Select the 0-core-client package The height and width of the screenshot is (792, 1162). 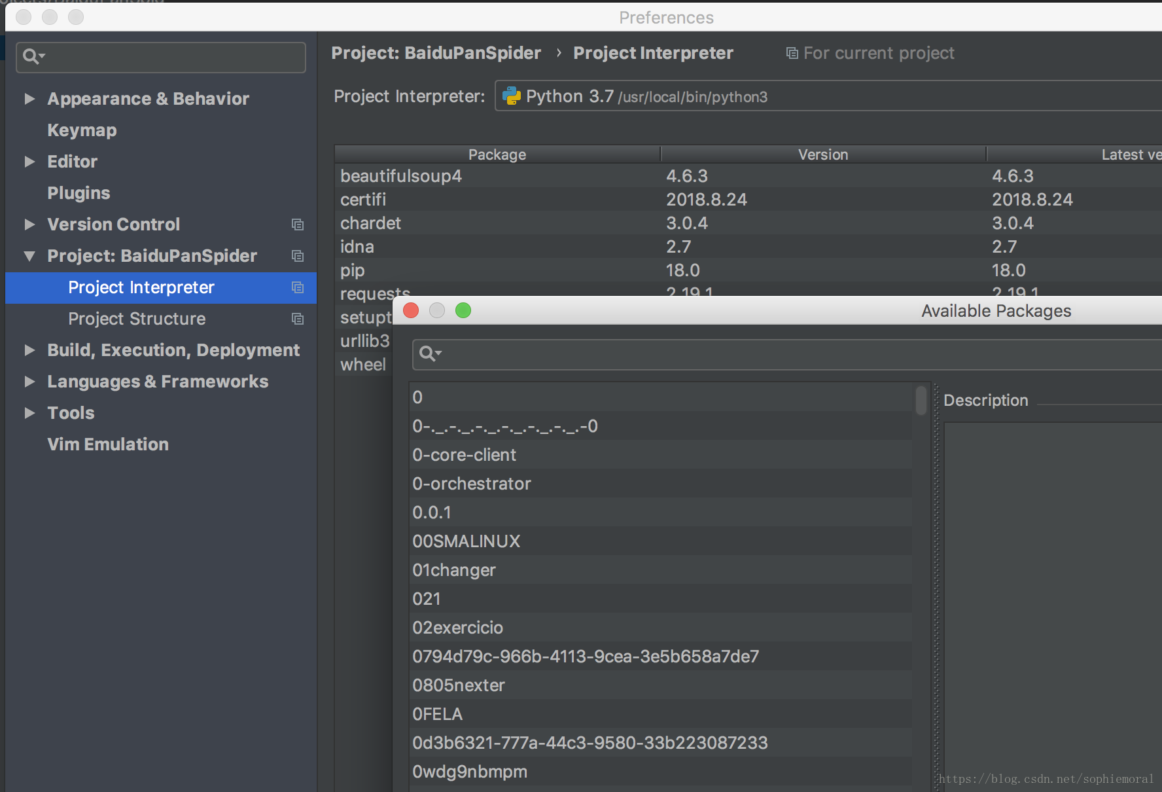(x=661, y=455)
